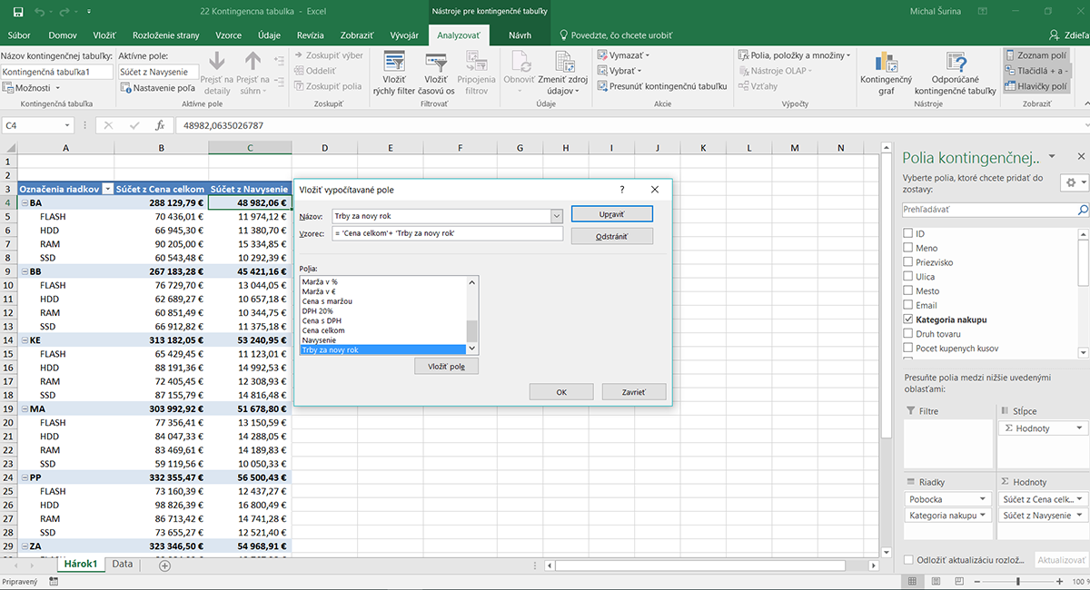Click the zoom in plus on the status bar

1057,581
